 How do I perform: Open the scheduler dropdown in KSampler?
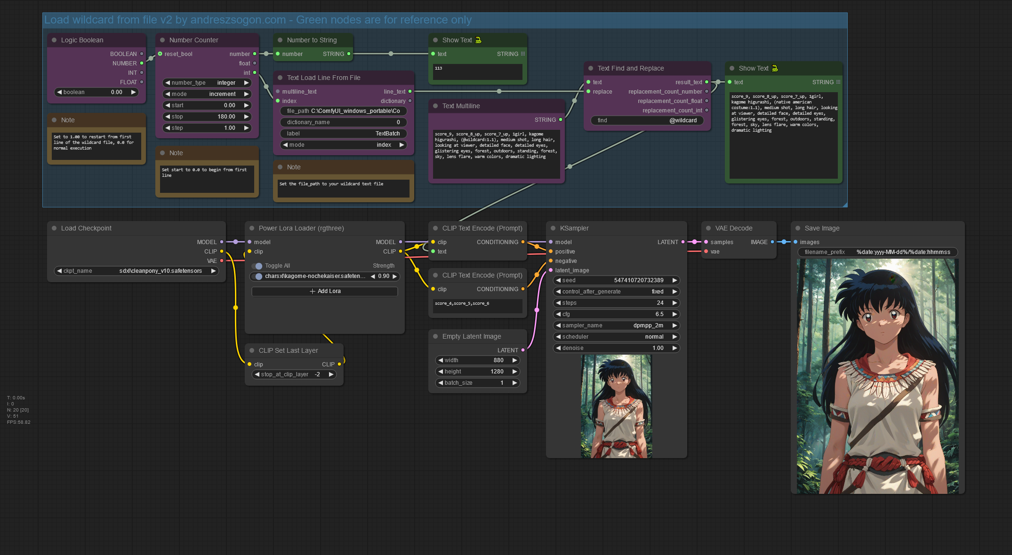617,337
